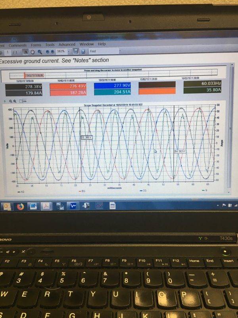Open the lined chart icon in taskbar
The width and height of the screenshot is (238, 318).
[99, 206]
